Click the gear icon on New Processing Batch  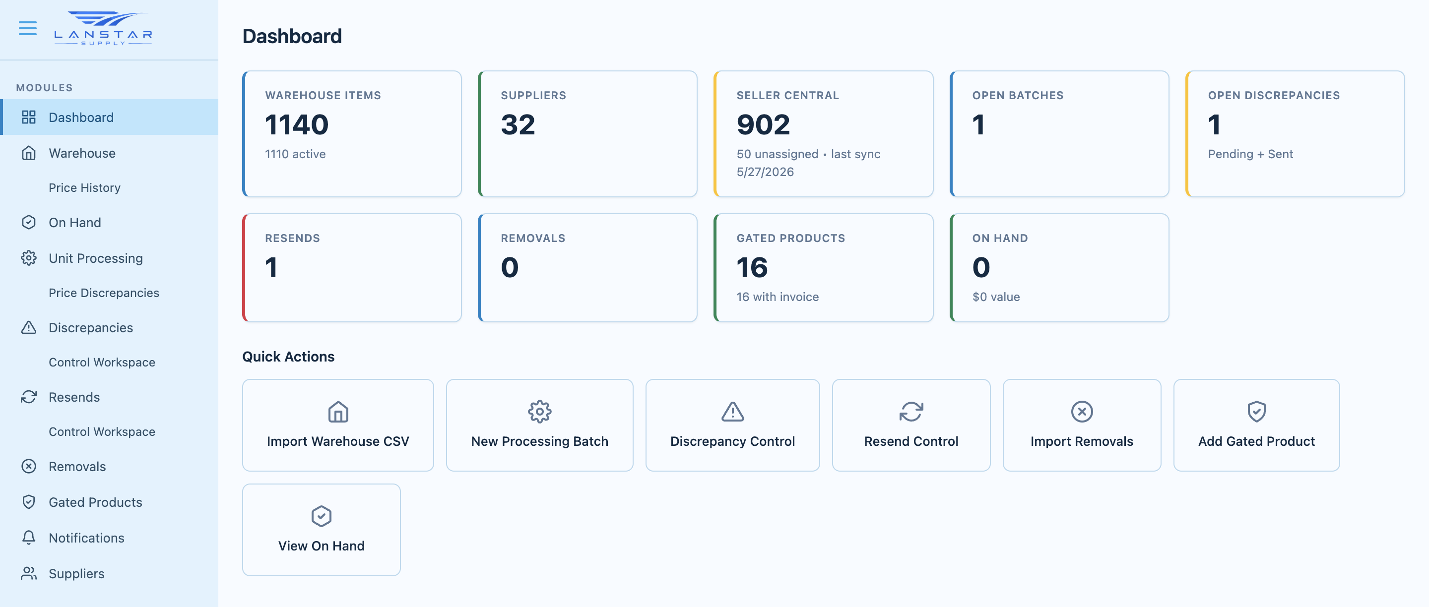coord(540,411)
